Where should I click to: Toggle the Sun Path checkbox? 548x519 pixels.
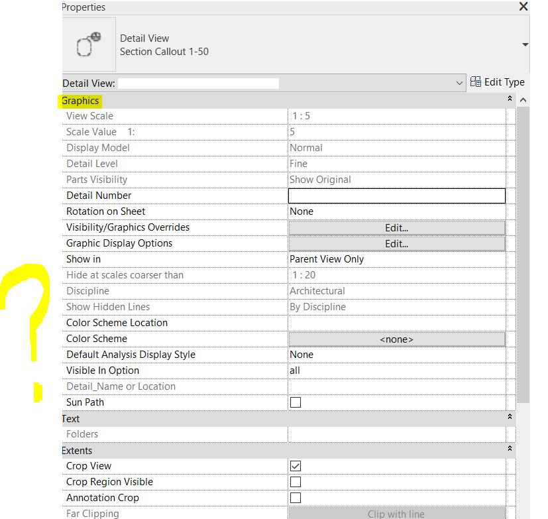[x=295, y=402]
